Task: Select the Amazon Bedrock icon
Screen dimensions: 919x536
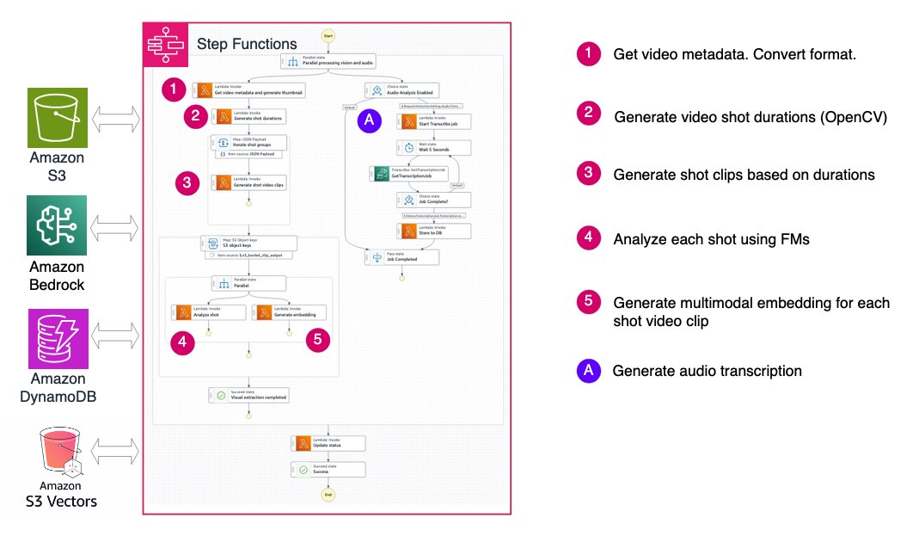Action: point(58,224)
